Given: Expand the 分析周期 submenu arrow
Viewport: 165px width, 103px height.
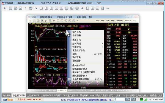Looking at the screenshot, I should [102, 43].
